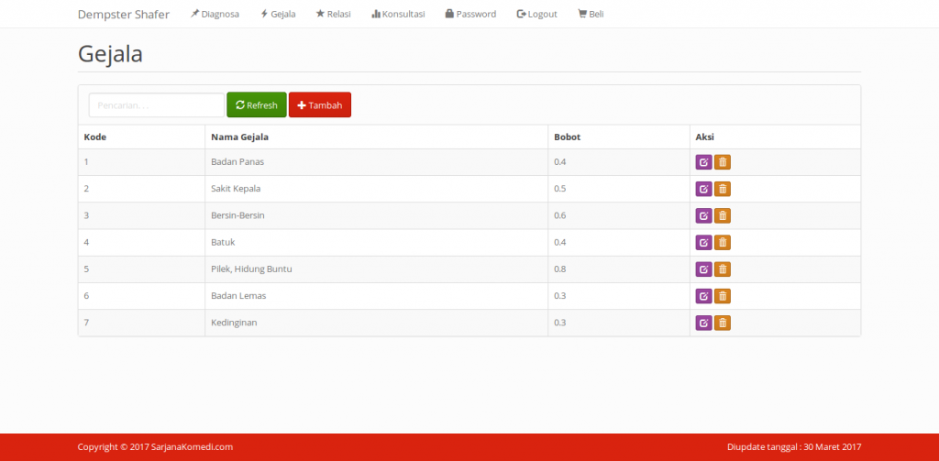Delete the Bersin-Bersin row
The image size is (939, 461).
(723, 215)
